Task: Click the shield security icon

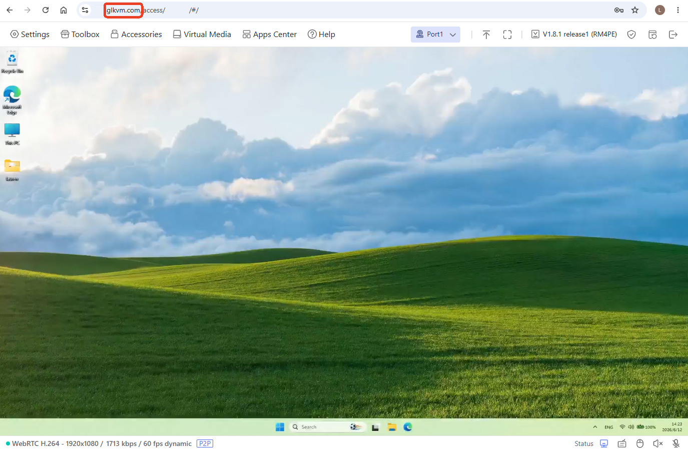Action: tap(631, 34)
